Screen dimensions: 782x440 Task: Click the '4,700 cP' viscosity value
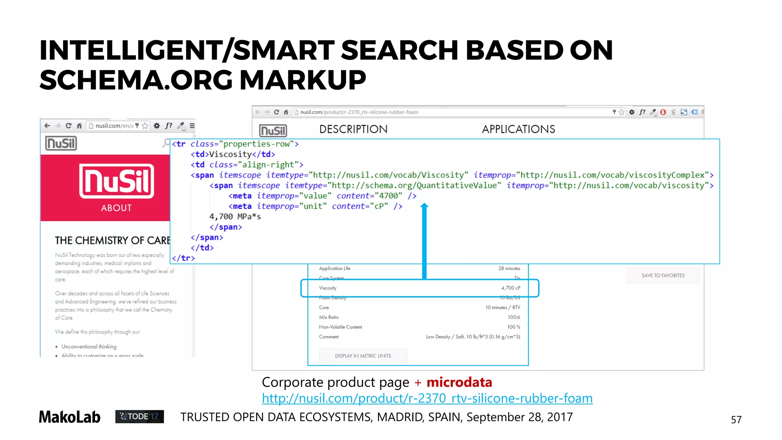click(511, 288)
